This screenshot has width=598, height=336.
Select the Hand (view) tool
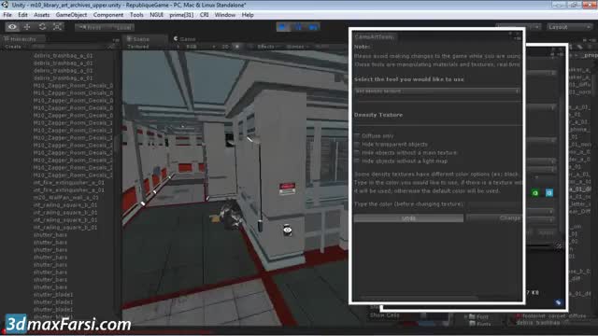(12, 27)
